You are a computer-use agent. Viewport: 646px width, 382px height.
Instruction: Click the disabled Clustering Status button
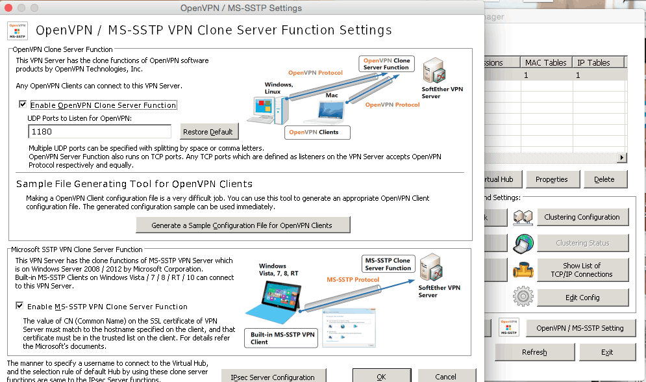pyautogui.click(x=582, y=243)
